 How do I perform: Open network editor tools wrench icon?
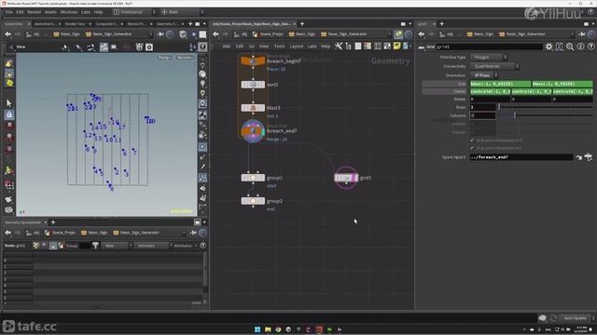(x=339, y=46)
